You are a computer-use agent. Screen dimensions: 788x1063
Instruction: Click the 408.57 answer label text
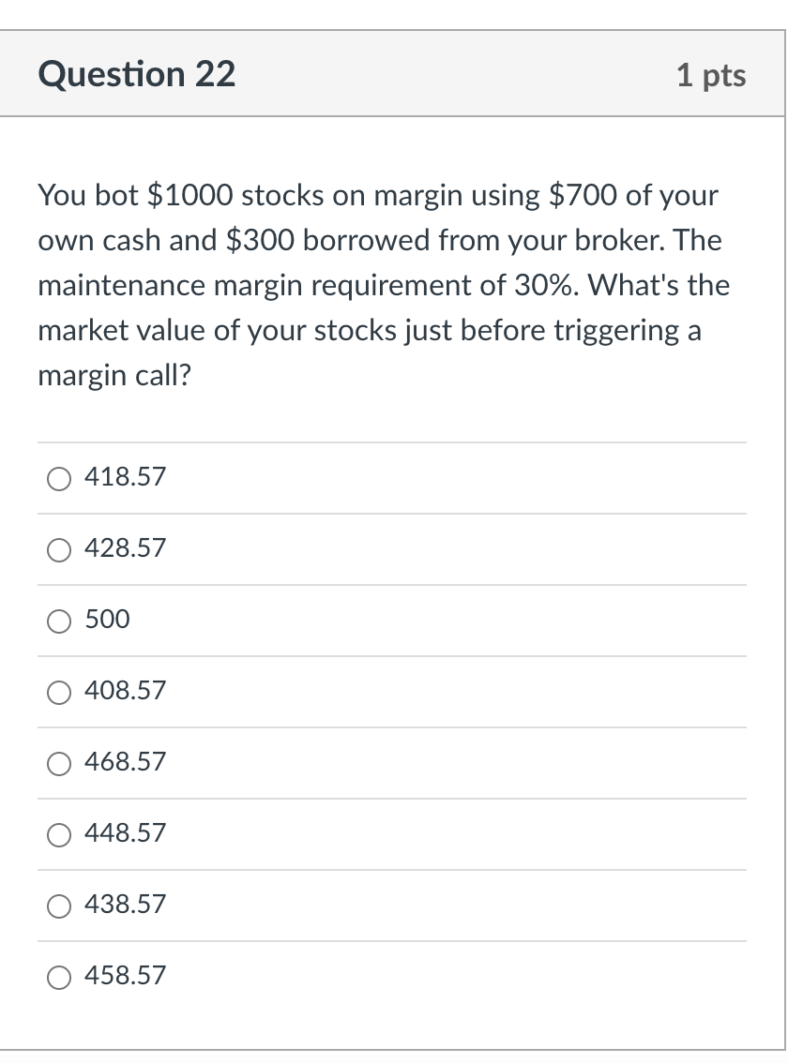[126, 691]
